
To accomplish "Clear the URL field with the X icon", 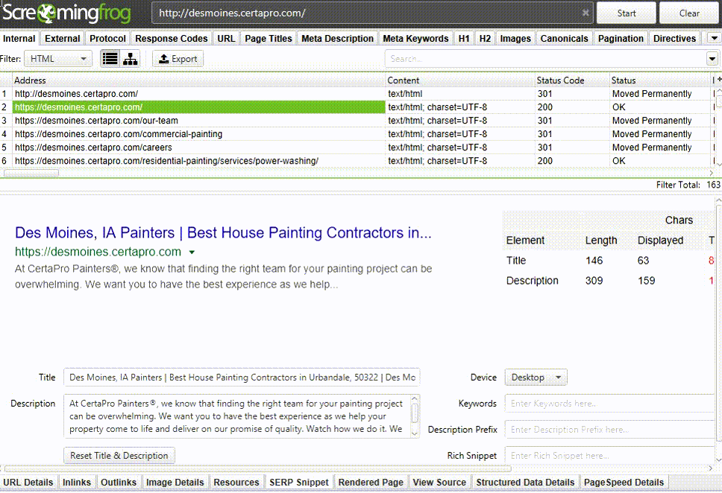I will (x=586, y=13).
